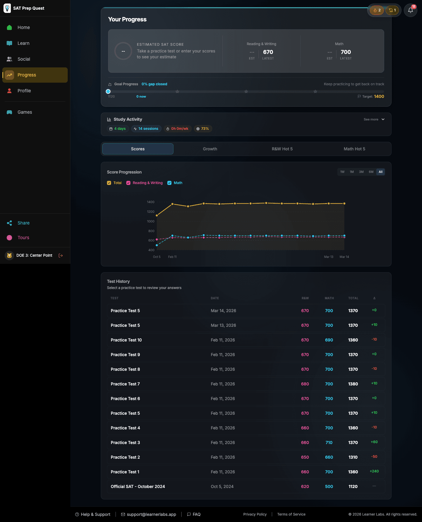Click the Mar 14 total data point on chart
The image size is (422, 522).
[x=344, y=203]
